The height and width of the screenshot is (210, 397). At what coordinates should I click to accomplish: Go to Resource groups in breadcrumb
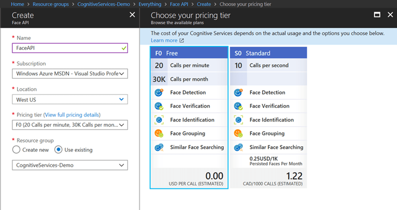(50, 4)
